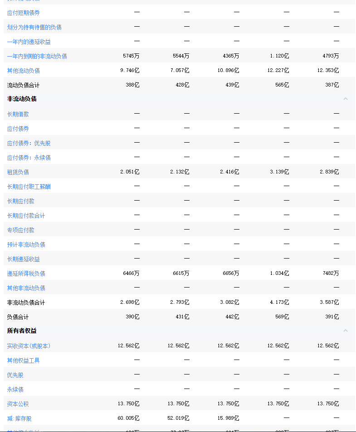
Task: Click the 其他流动负债 link
Action: [x=23, y=71]
